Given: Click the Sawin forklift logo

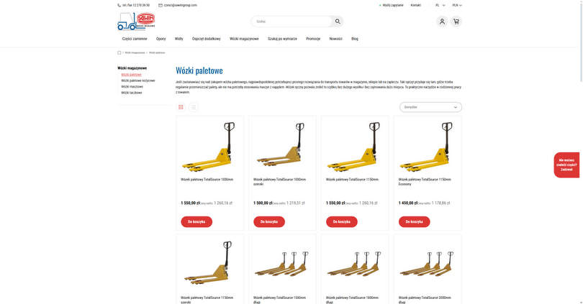Looking at the screenshot, I should (136, 21).
